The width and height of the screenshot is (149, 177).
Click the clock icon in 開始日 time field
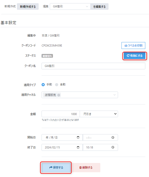tap(113, 137)
